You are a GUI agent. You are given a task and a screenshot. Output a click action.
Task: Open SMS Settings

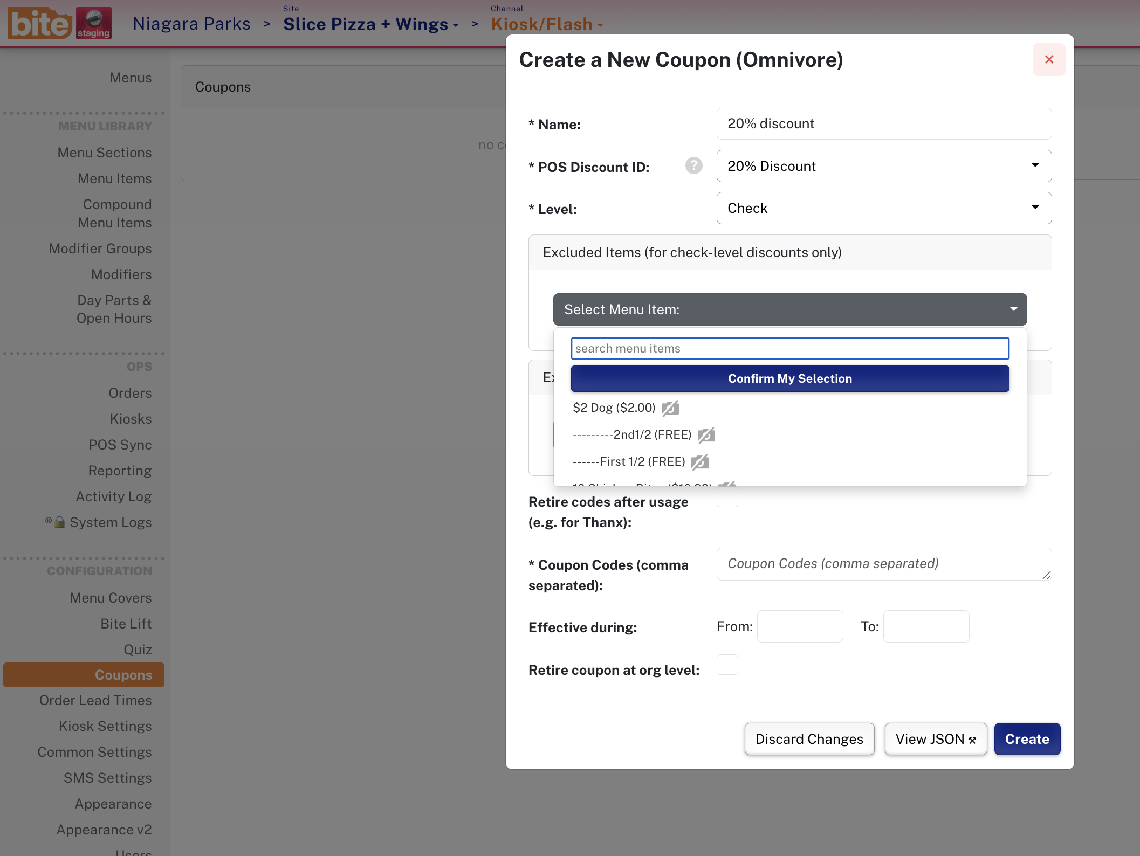point(108,778)
